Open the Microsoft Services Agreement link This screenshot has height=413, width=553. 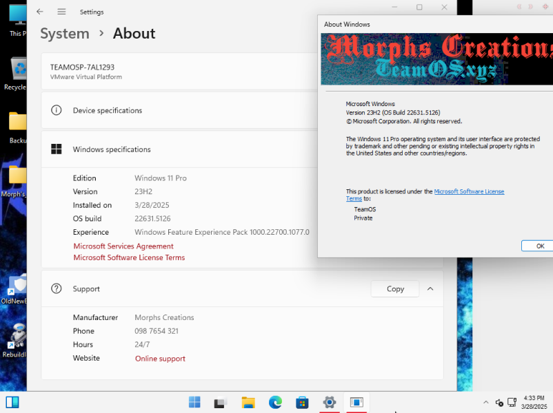123,246
